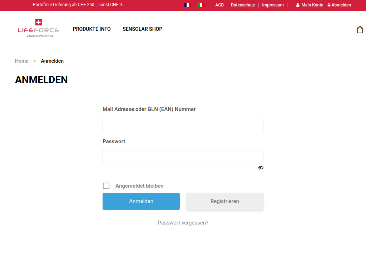Open the PRODUKTE INFO menu
This screenshot has width=366, height=275.
(91, 29)
